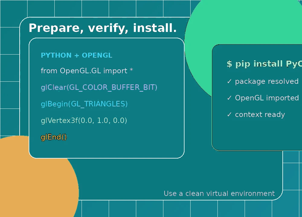Click the line "from OpenGL.GL import *"
The image size is (302, 217).
pos(87,71)
